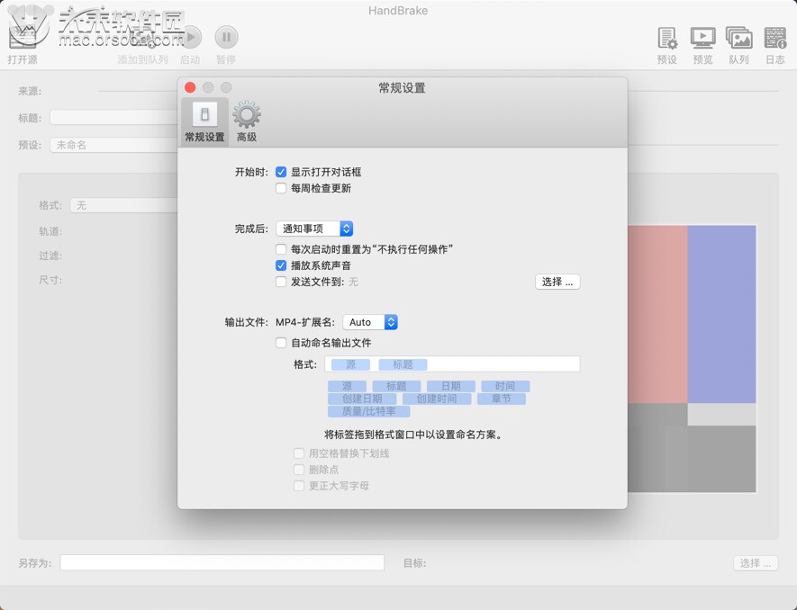Click the 暂停 (Pause) icon
This screenshot has height=610, width=797.
[225, 37]
